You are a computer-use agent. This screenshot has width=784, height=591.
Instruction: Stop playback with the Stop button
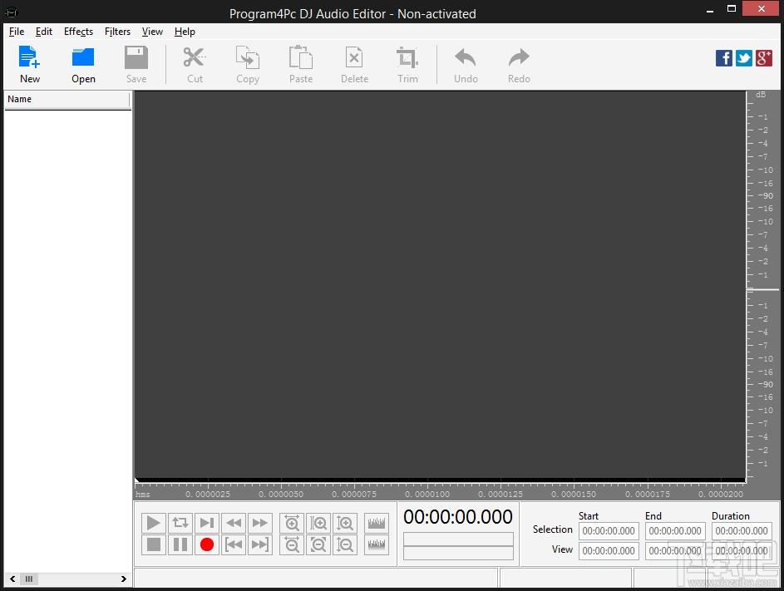(154, 544)
